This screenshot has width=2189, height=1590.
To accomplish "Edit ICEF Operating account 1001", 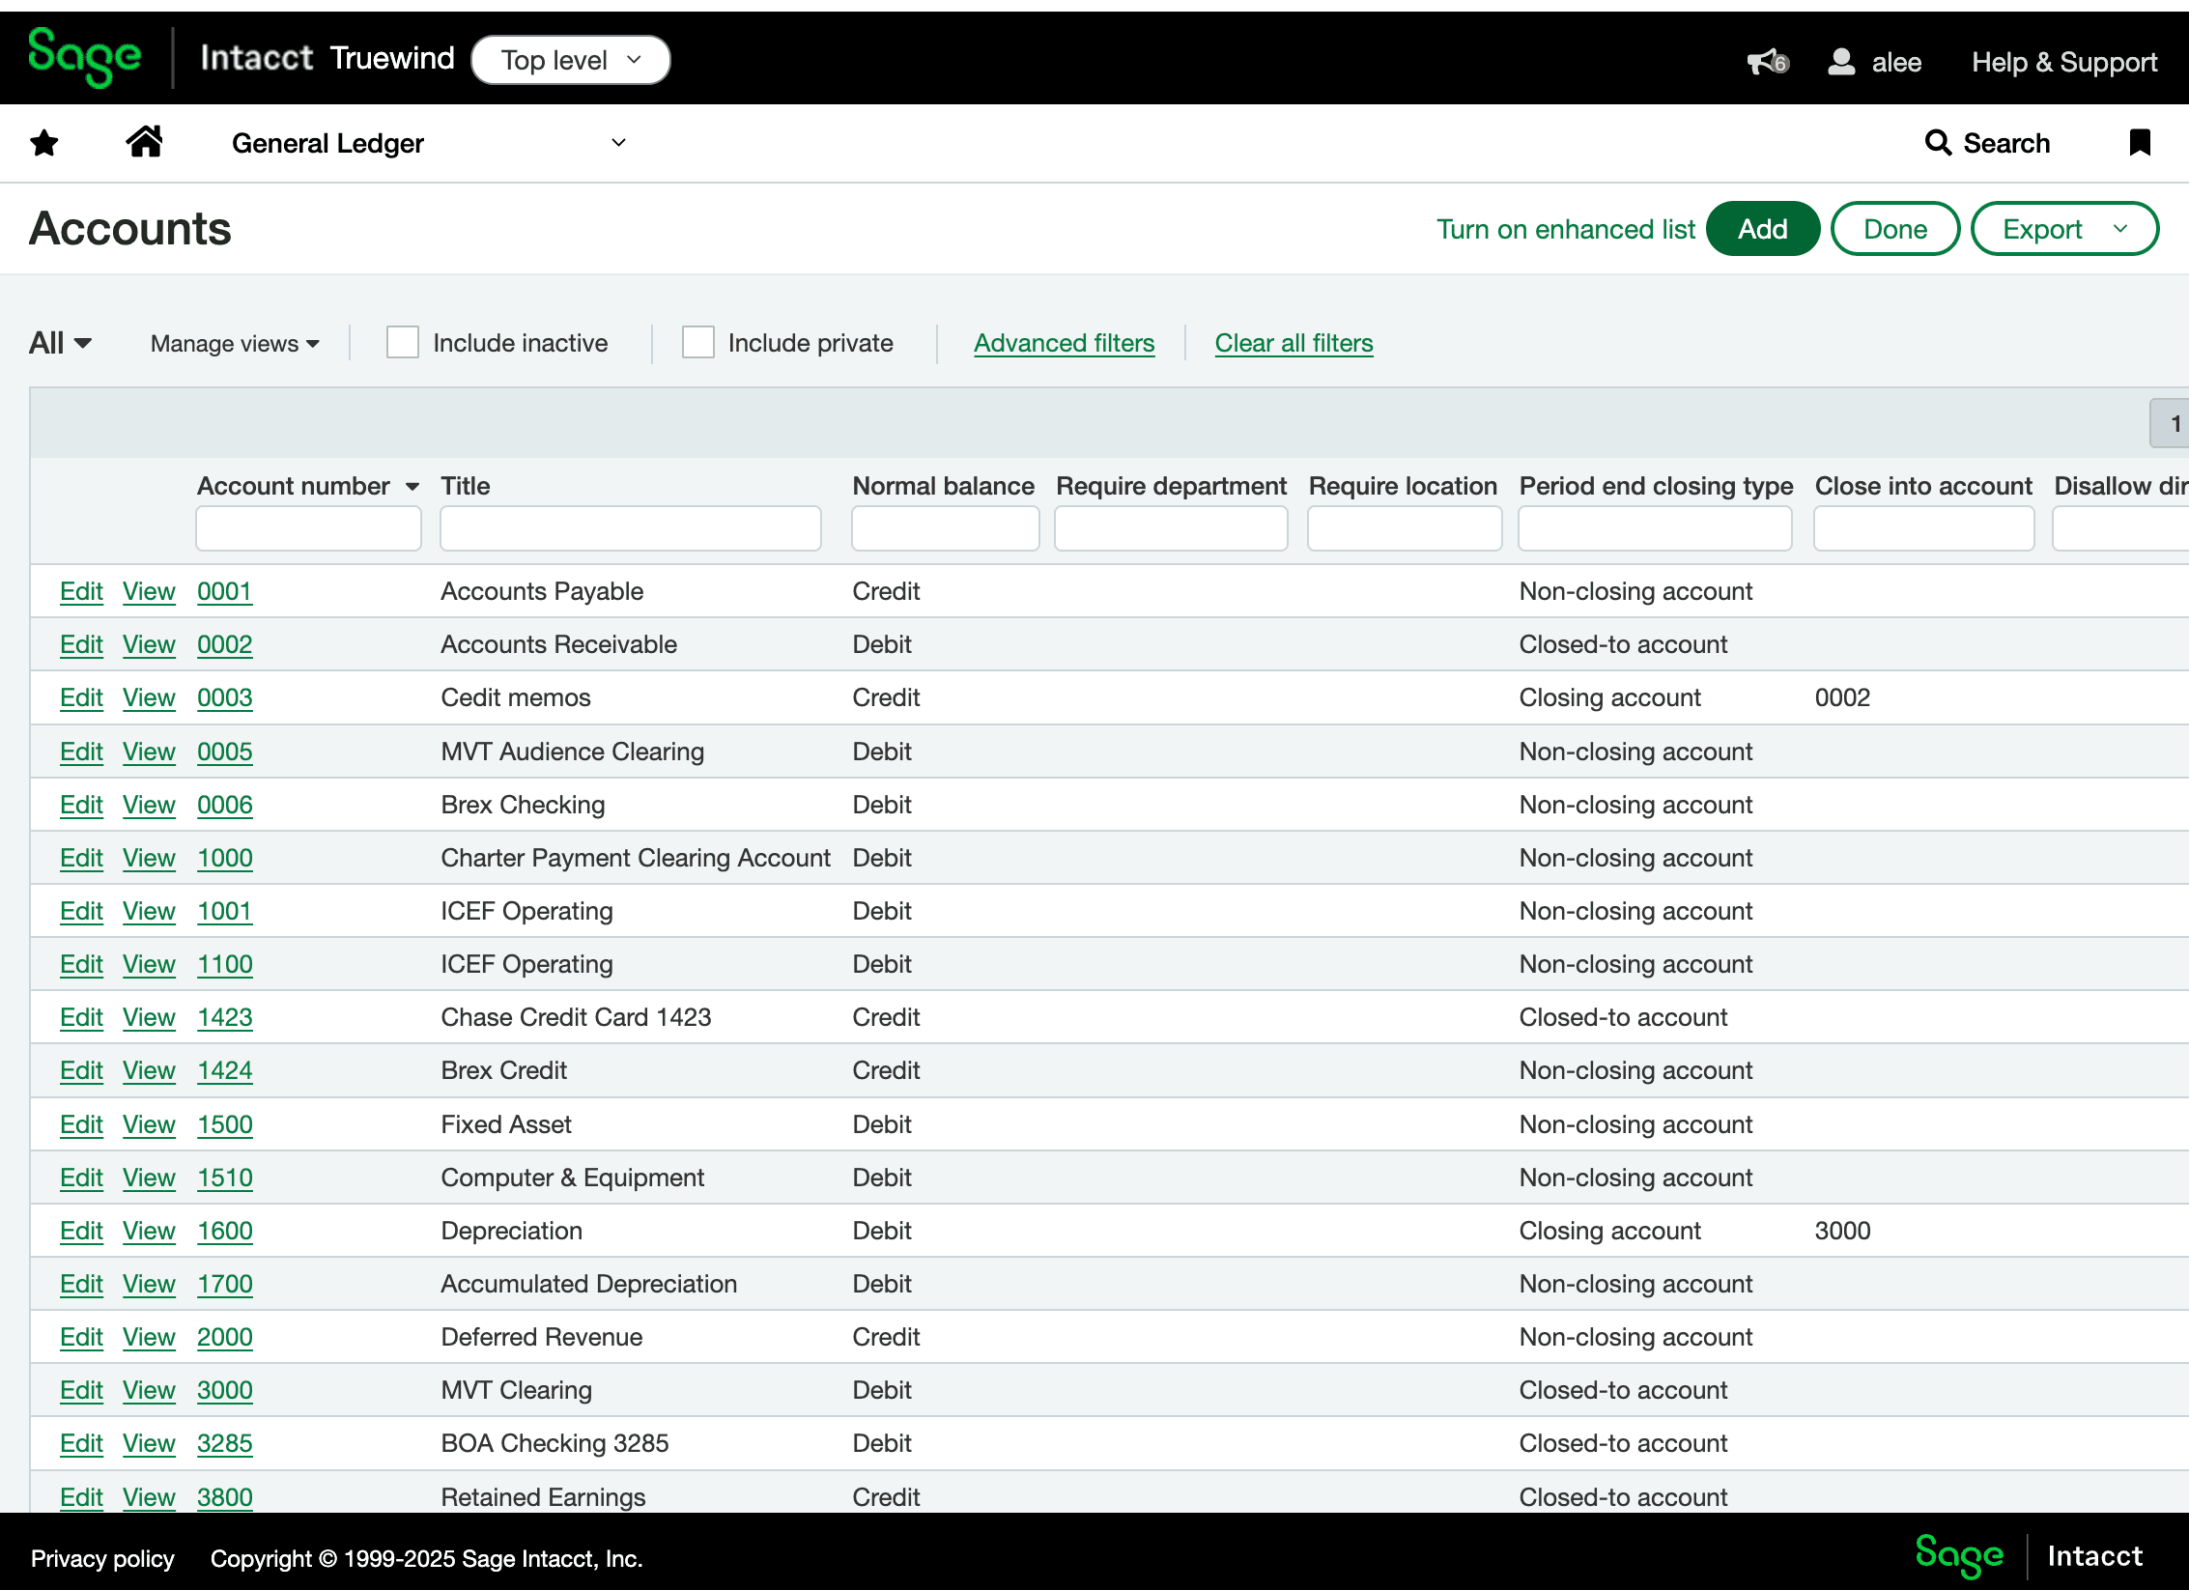I will [x=81, y=911].
